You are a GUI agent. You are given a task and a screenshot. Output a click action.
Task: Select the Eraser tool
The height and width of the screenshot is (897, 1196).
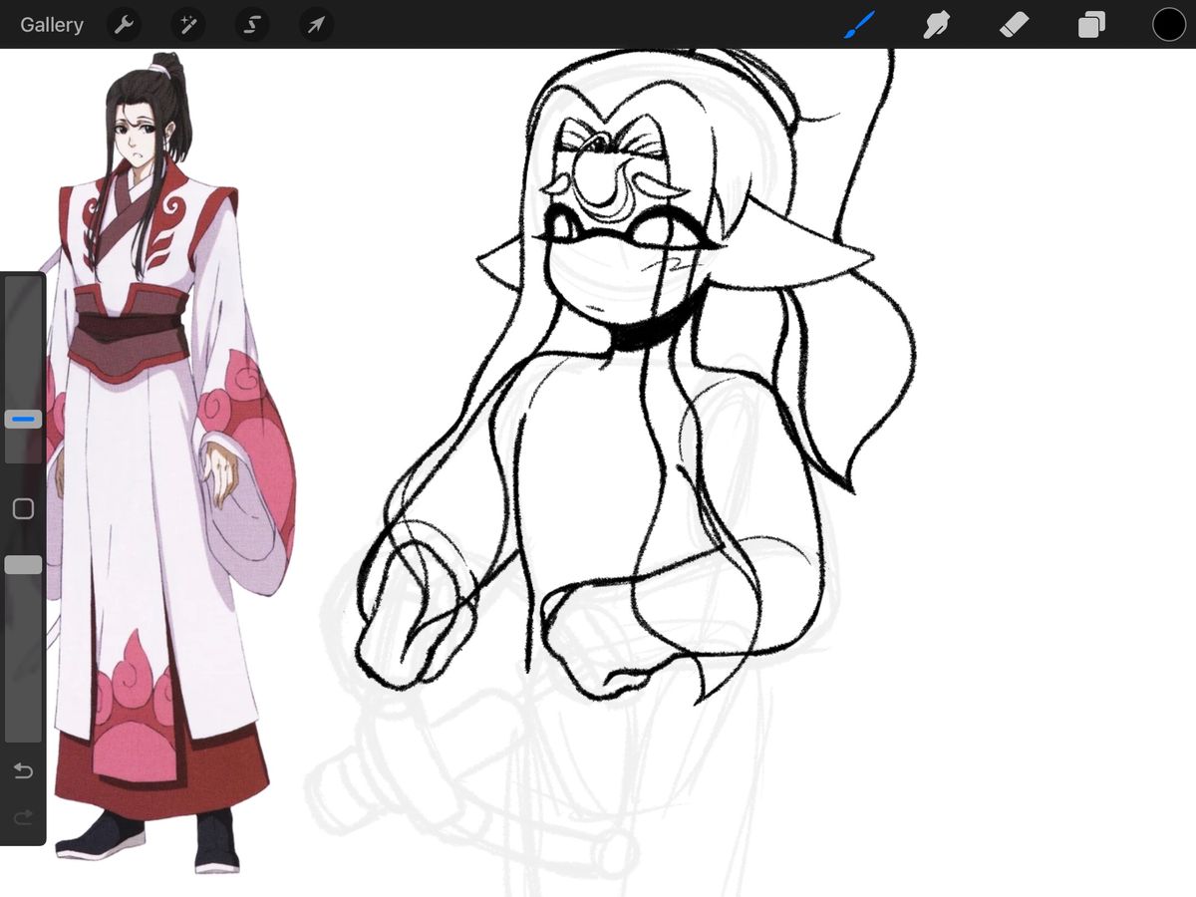(1014, 25)
